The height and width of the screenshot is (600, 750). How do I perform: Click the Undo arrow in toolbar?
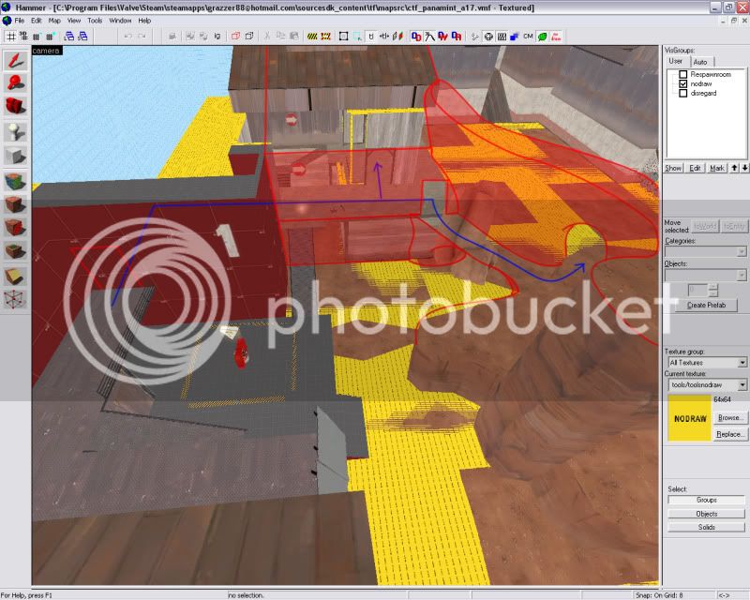point(127,37)
